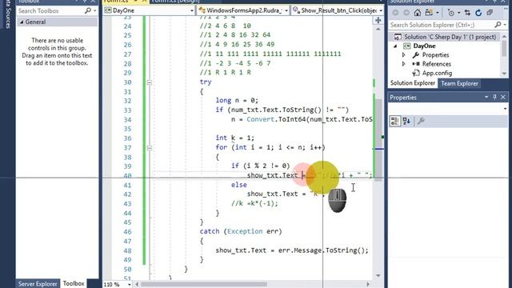Click the split editor icon above scrollbar
The image size is (512, 288).
378,20
